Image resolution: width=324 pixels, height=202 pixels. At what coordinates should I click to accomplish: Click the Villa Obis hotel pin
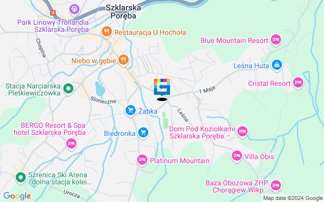coord(237,156)
